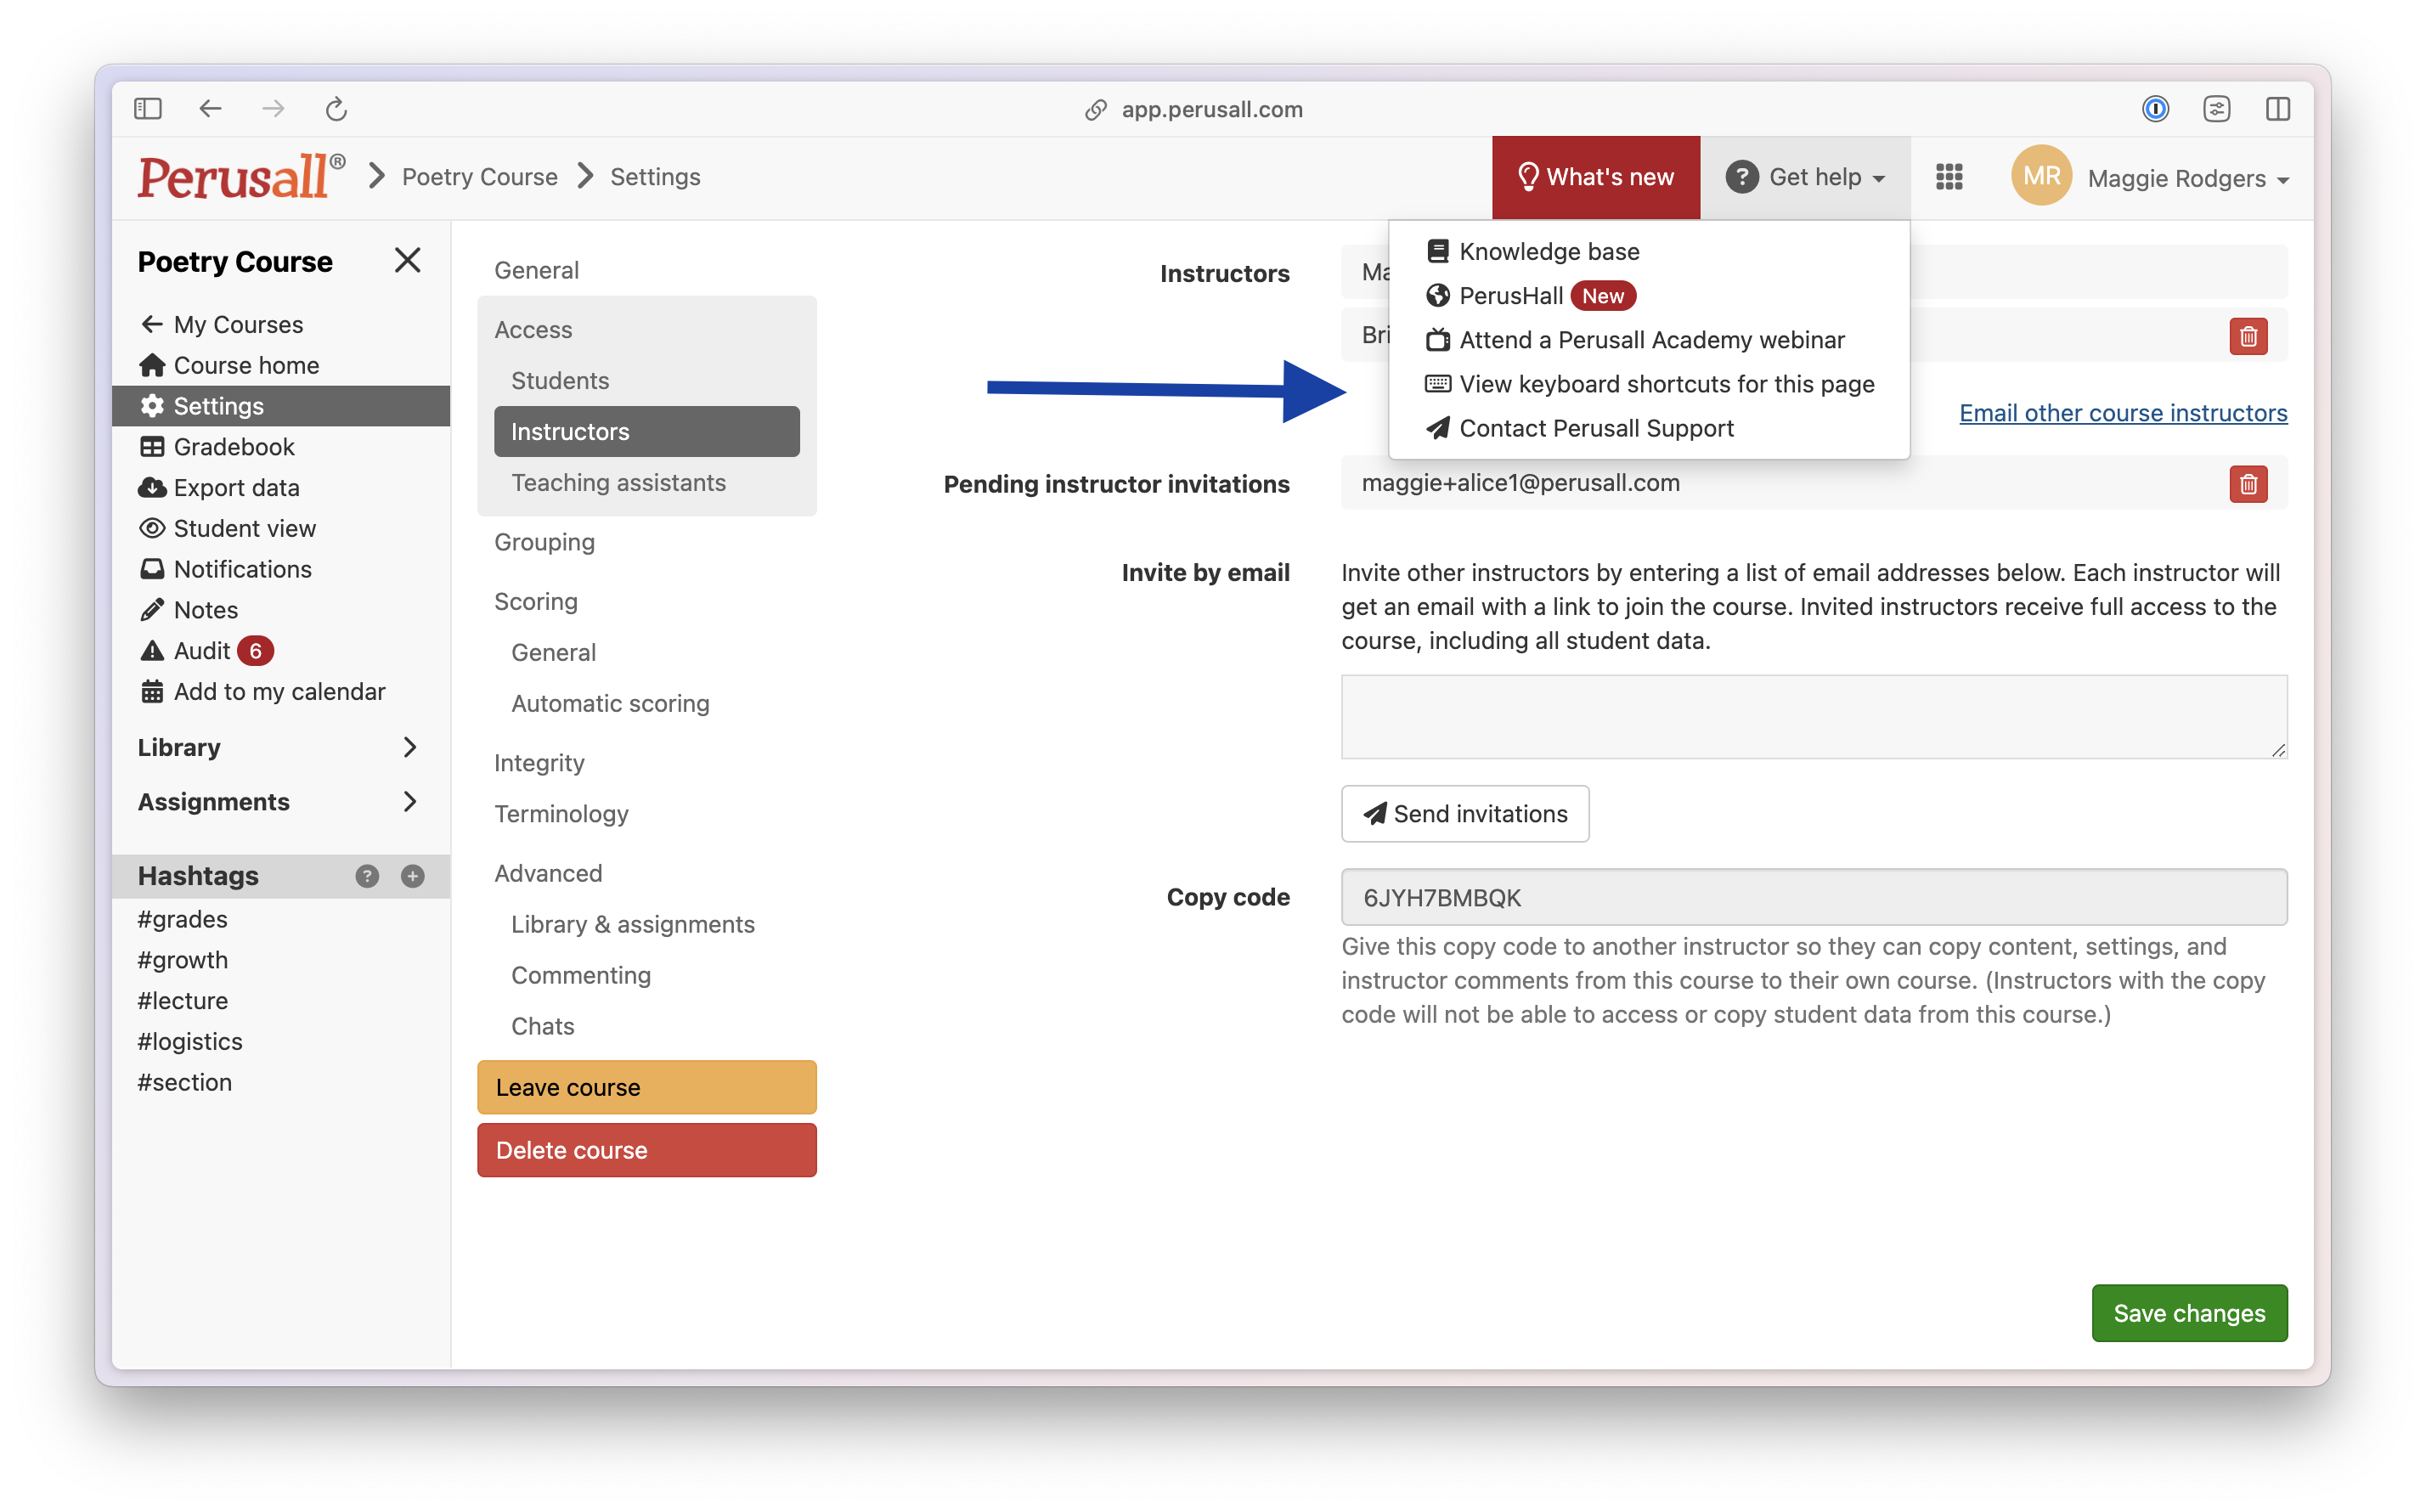Close the Poetry Course sidebar panel
2426x1512 pixels.
pos(407,261)
